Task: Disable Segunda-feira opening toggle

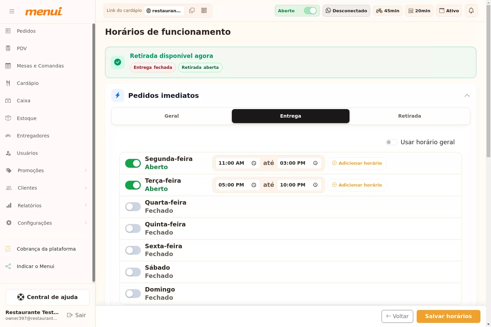Action: click(133, 163)
